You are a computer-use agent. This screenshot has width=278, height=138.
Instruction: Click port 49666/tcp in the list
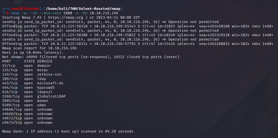(x=12, y=110)
